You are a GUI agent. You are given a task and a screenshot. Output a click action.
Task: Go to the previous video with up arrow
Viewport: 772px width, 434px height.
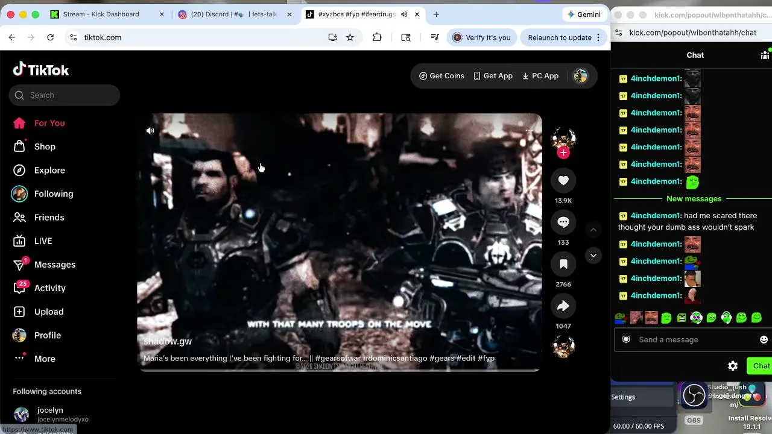593,230
